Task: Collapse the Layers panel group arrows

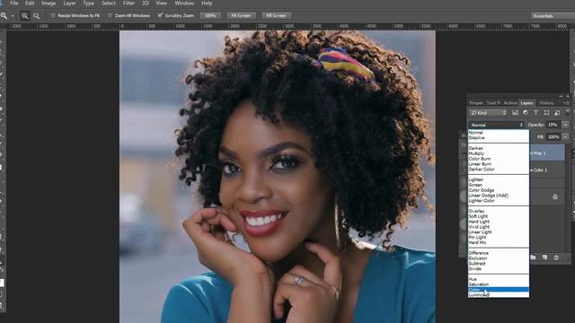Action: [x=561, y=96]
